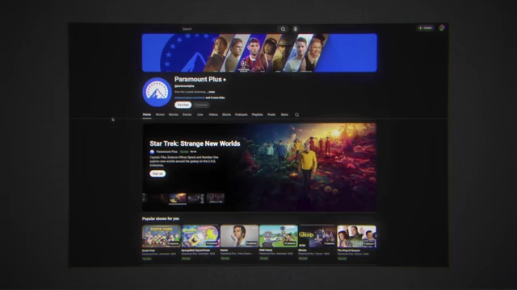Screen dimensions: 517x290
Task: Open the South Park show thumbnail
Action: pyautogui.click(x=161, y=236)
